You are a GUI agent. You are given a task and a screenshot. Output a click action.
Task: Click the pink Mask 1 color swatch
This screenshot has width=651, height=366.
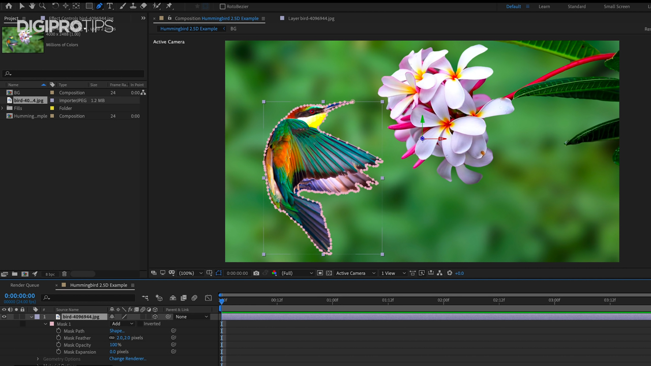[52, 324]
